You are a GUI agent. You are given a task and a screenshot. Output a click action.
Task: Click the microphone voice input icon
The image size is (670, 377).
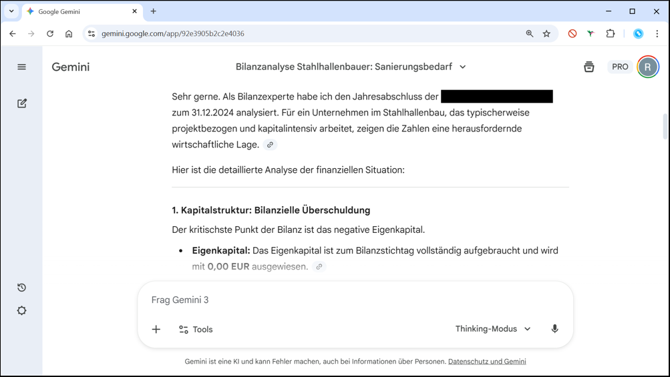coord(554,329)
